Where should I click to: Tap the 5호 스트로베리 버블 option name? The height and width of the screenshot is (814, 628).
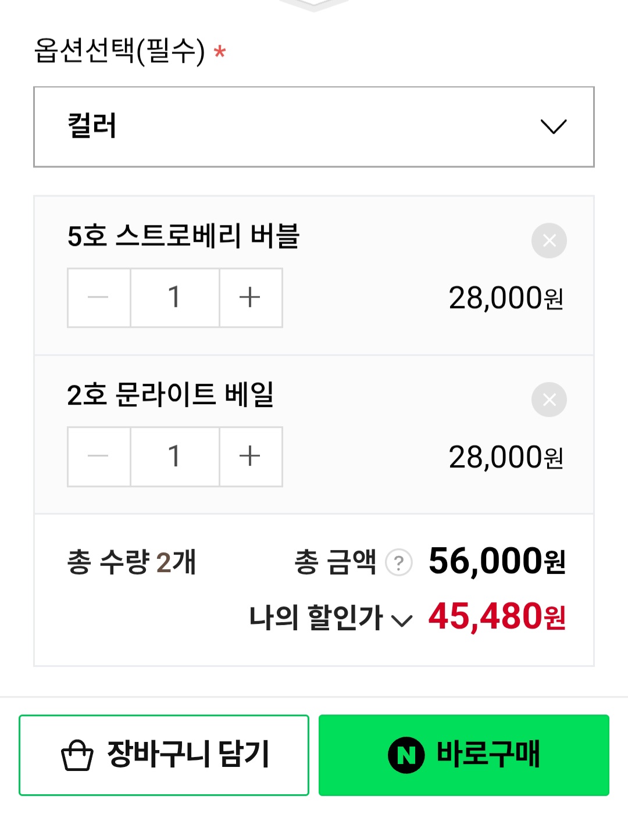click(x=183, y=236)
